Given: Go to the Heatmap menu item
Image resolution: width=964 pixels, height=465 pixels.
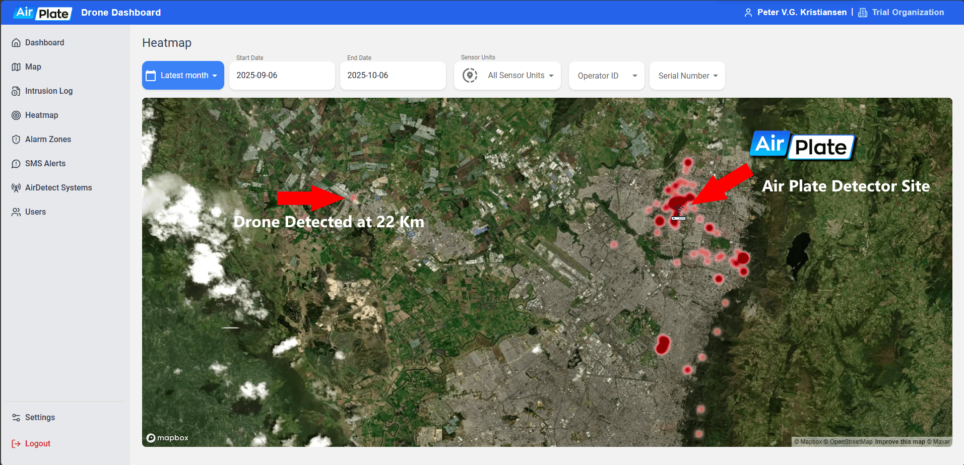Looking at the screenshot, I should [41, 115].
